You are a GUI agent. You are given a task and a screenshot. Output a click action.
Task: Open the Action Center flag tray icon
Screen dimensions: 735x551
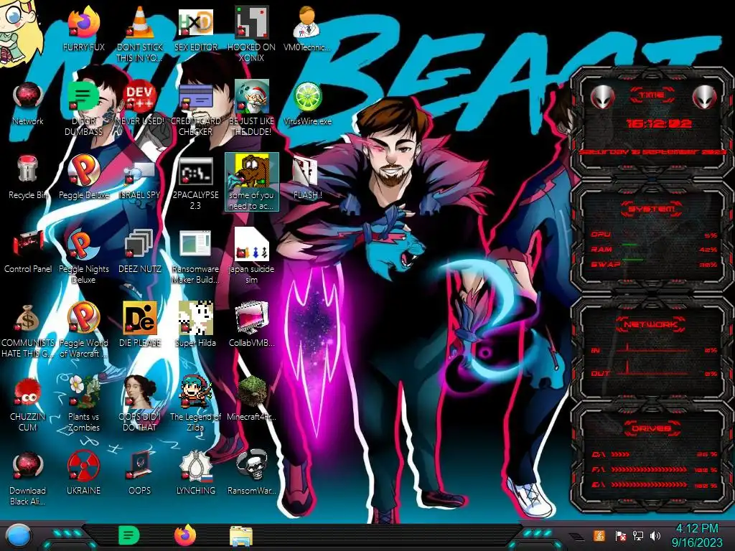tap(620, 536)
